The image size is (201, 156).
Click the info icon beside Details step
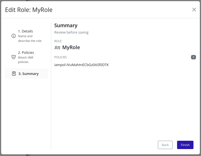click(14, 36)
